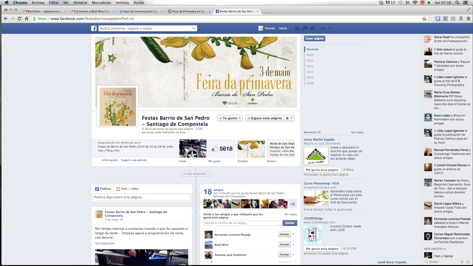Open the page profile picture
This screenshot has width=473, height=266.
[x=118, y=106]
